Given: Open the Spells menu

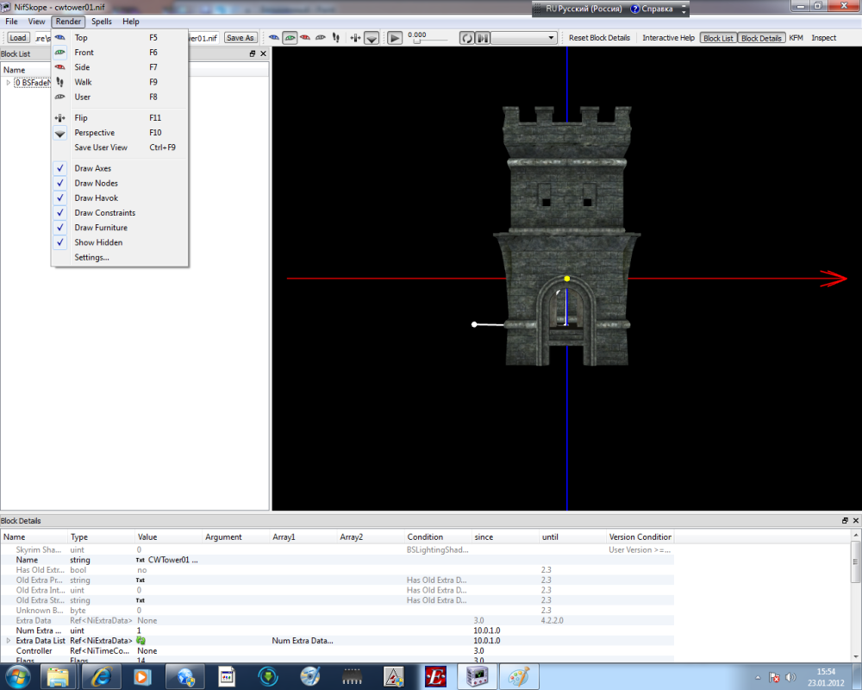Looking at the screenshot, I should click(x=101, y=22).
